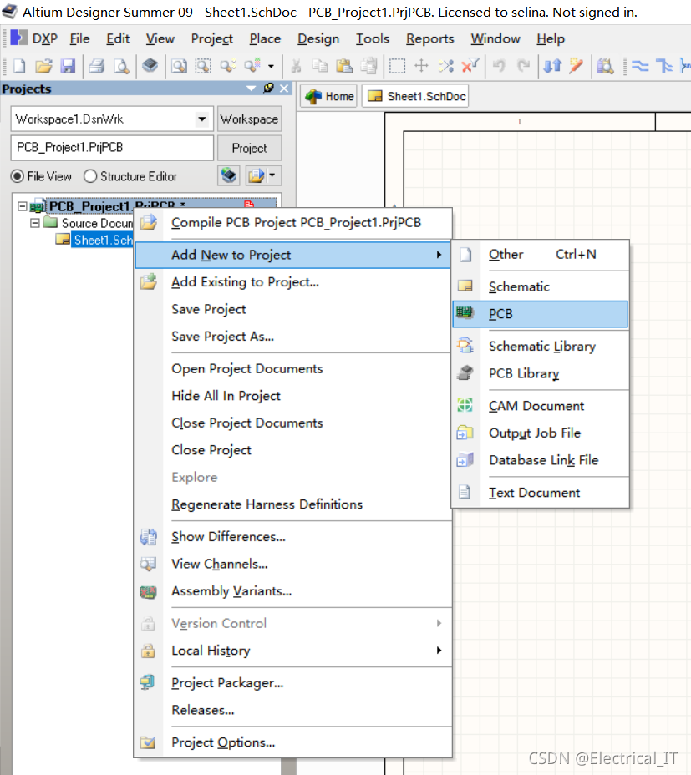Click the browse library binoculars icon
The height and width of the screenshot is (775, 691).
pos(606,66)
